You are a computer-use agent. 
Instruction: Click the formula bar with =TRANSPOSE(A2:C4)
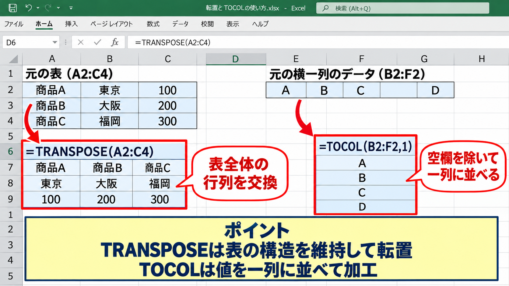[318, 42]
